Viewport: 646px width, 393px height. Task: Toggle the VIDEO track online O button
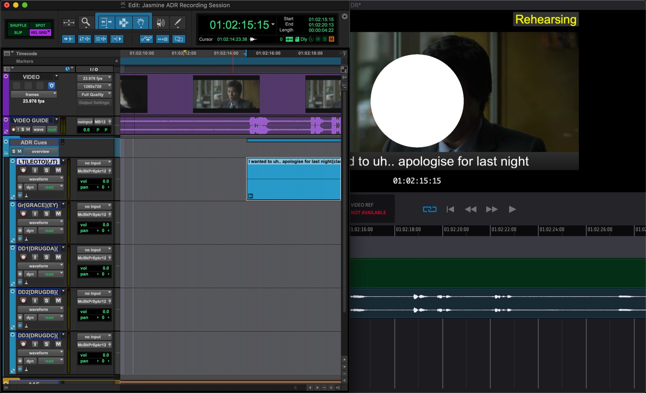click(x=51, y=86)
